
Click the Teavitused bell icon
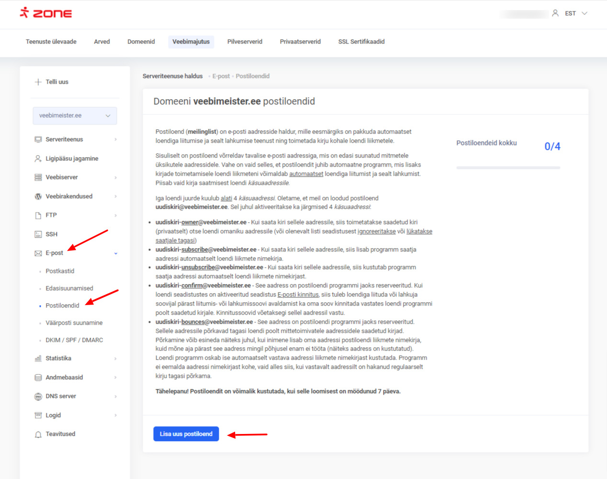pos(38,434)
